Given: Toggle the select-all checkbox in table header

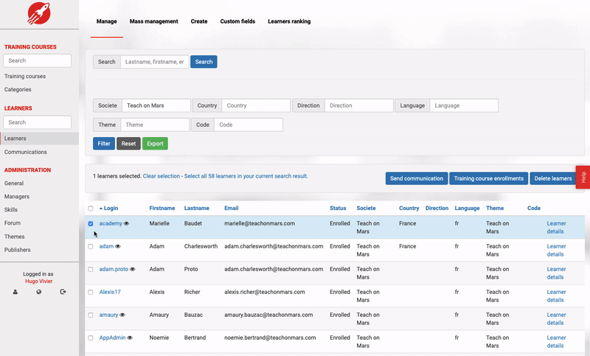Looking at the screenshot, I should (x=91, y=209).
